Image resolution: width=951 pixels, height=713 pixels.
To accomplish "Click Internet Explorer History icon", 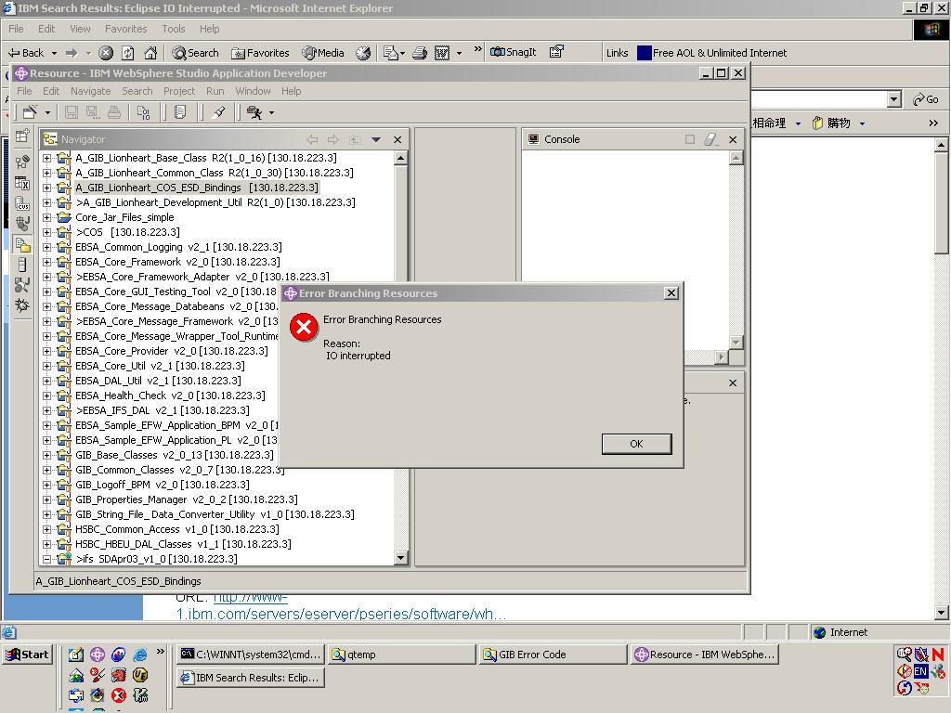I will (363, 53).
